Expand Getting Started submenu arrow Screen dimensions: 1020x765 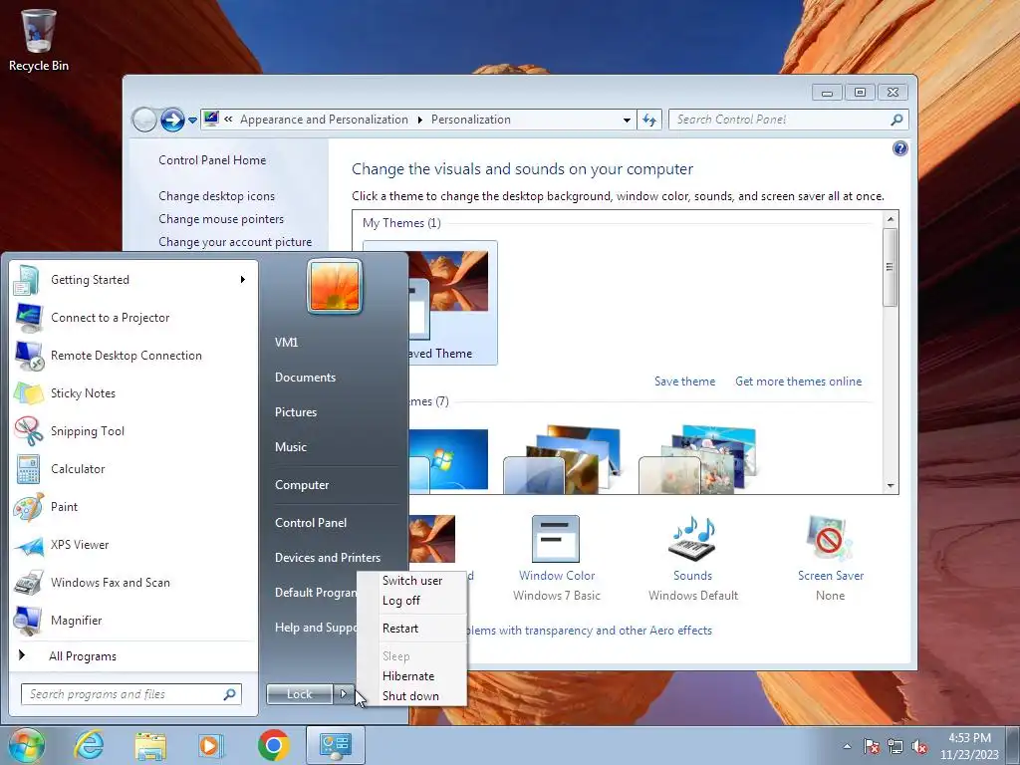coord(243,280)
